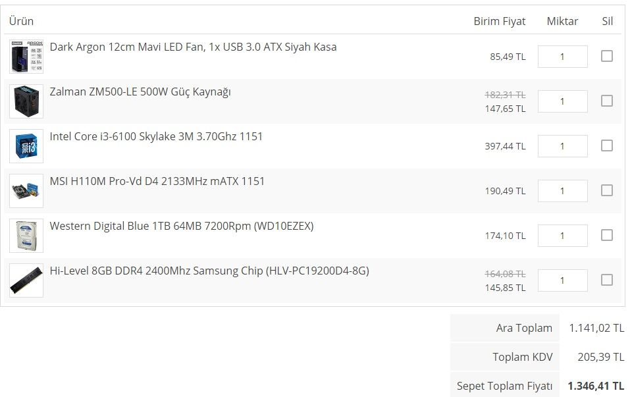630x397 pixels.
Task: Click the quantity field for Dark Argon case
Action: click(x=562, y=57)
